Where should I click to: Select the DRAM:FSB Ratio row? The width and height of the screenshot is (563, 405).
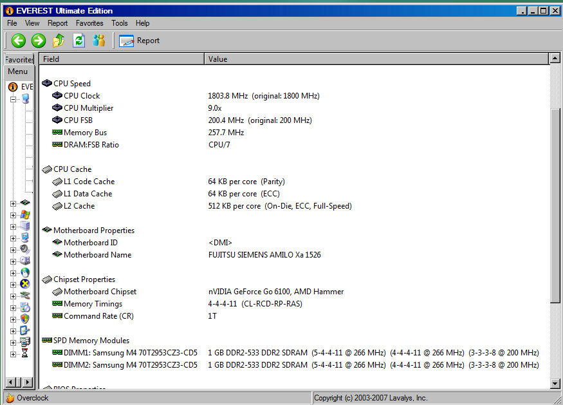293,145
